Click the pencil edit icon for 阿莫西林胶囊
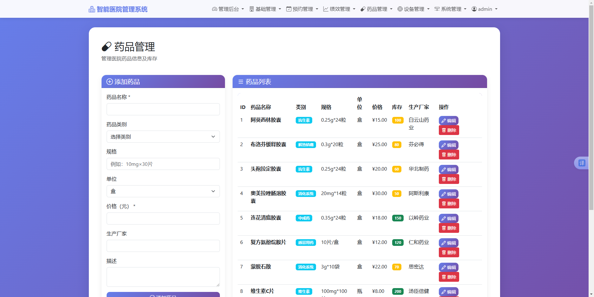This screenshot has width=594, height=297. [444, 120]
